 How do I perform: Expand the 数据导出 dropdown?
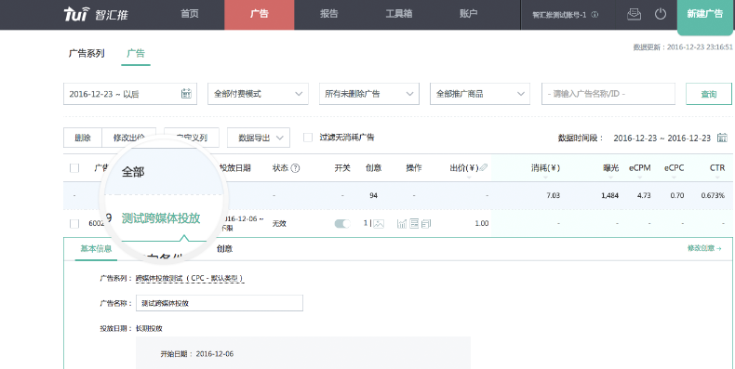259,138
